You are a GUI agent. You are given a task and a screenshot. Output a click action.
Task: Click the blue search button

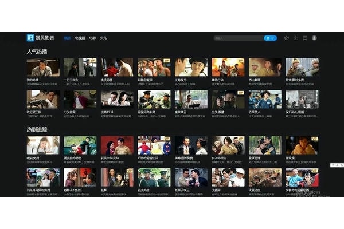click(270, 38)
